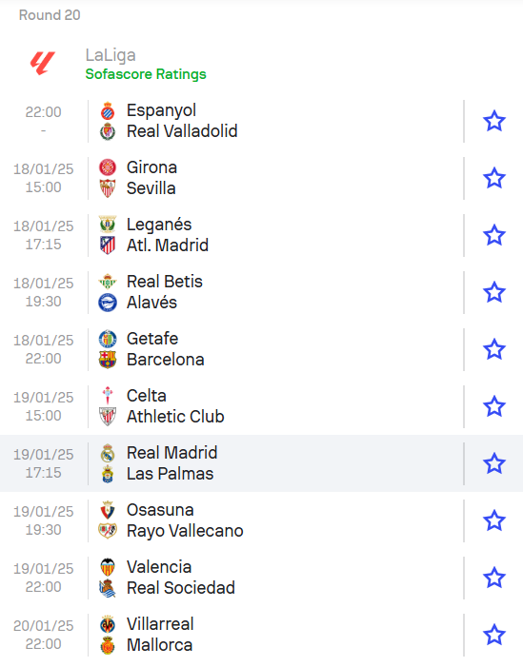Favorite the Espanyol vs Real Valladolid match
The image size is (523, 667).
494,121
